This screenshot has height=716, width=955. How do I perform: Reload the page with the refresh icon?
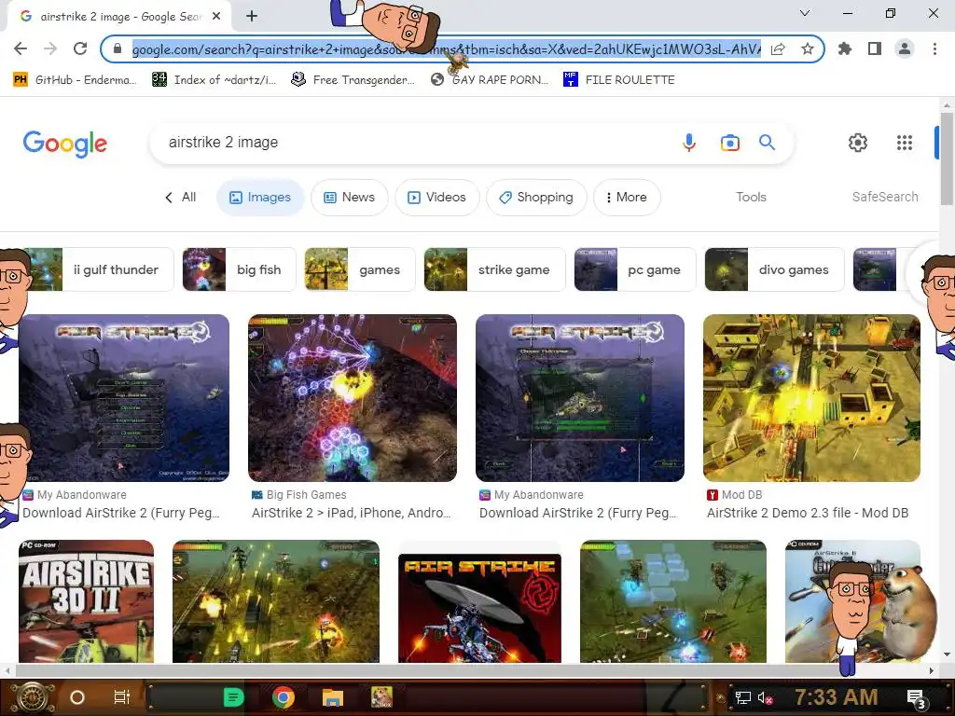[x=80, y=48]
